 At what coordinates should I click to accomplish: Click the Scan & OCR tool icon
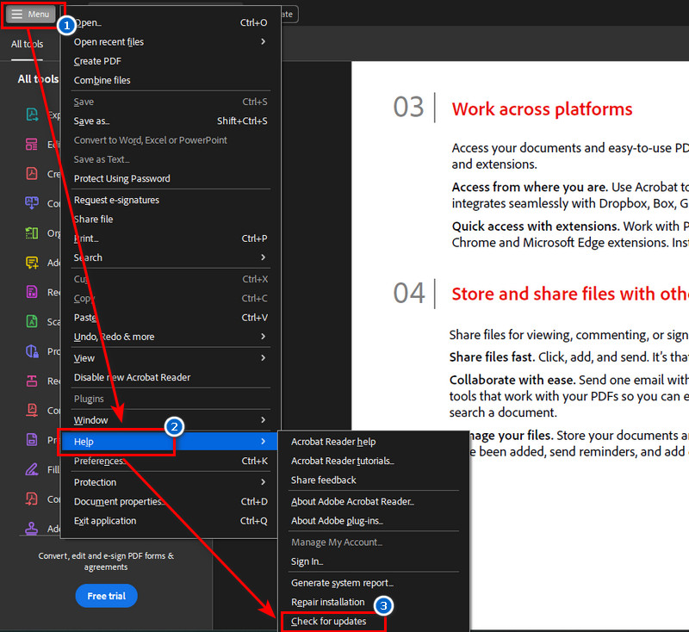pyautogui.click(x=32, y=321)
